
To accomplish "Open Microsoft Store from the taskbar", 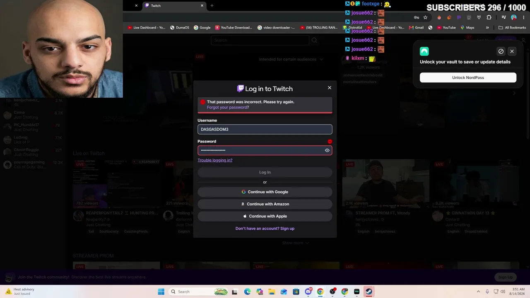I will pyautogui.click(x=296, y=292).
